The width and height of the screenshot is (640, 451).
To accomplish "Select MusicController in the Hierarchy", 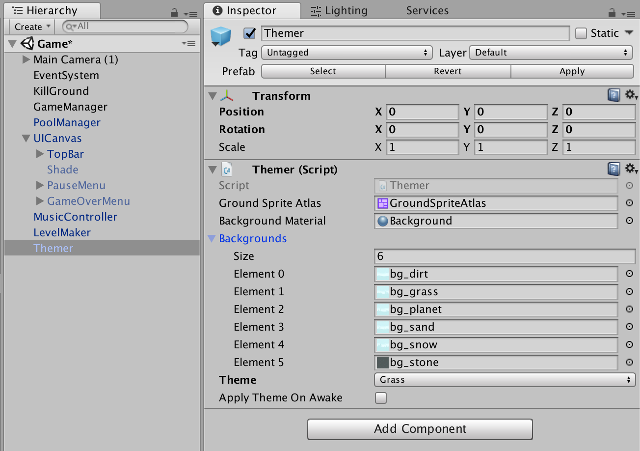I will click(x=75, y=217).
